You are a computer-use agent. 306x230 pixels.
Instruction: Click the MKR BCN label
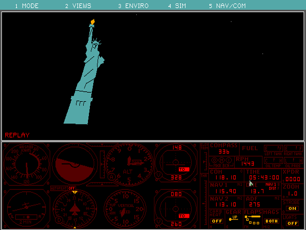tap(222, 166)
